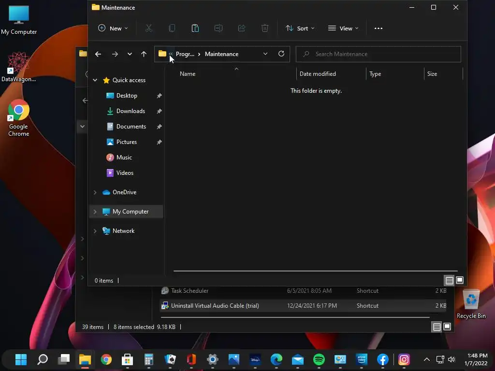Collapse the Quick access tree
Image resolution: width=495 pixels, height=371 pixels.
(95, 80)
